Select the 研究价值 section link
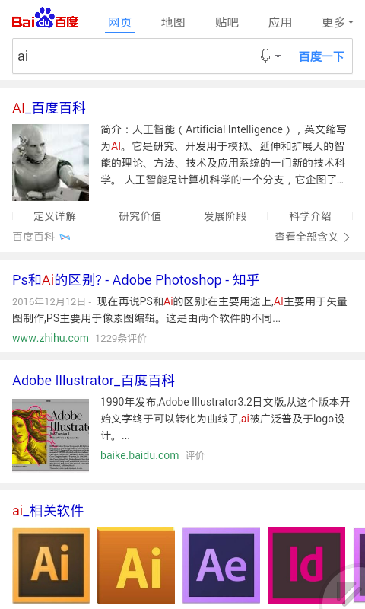 point(140,216)
